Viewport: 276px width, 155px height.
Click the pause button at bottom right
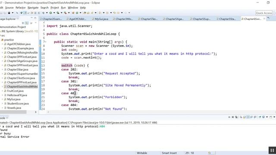pyautogui.click(x=272, y=150)
